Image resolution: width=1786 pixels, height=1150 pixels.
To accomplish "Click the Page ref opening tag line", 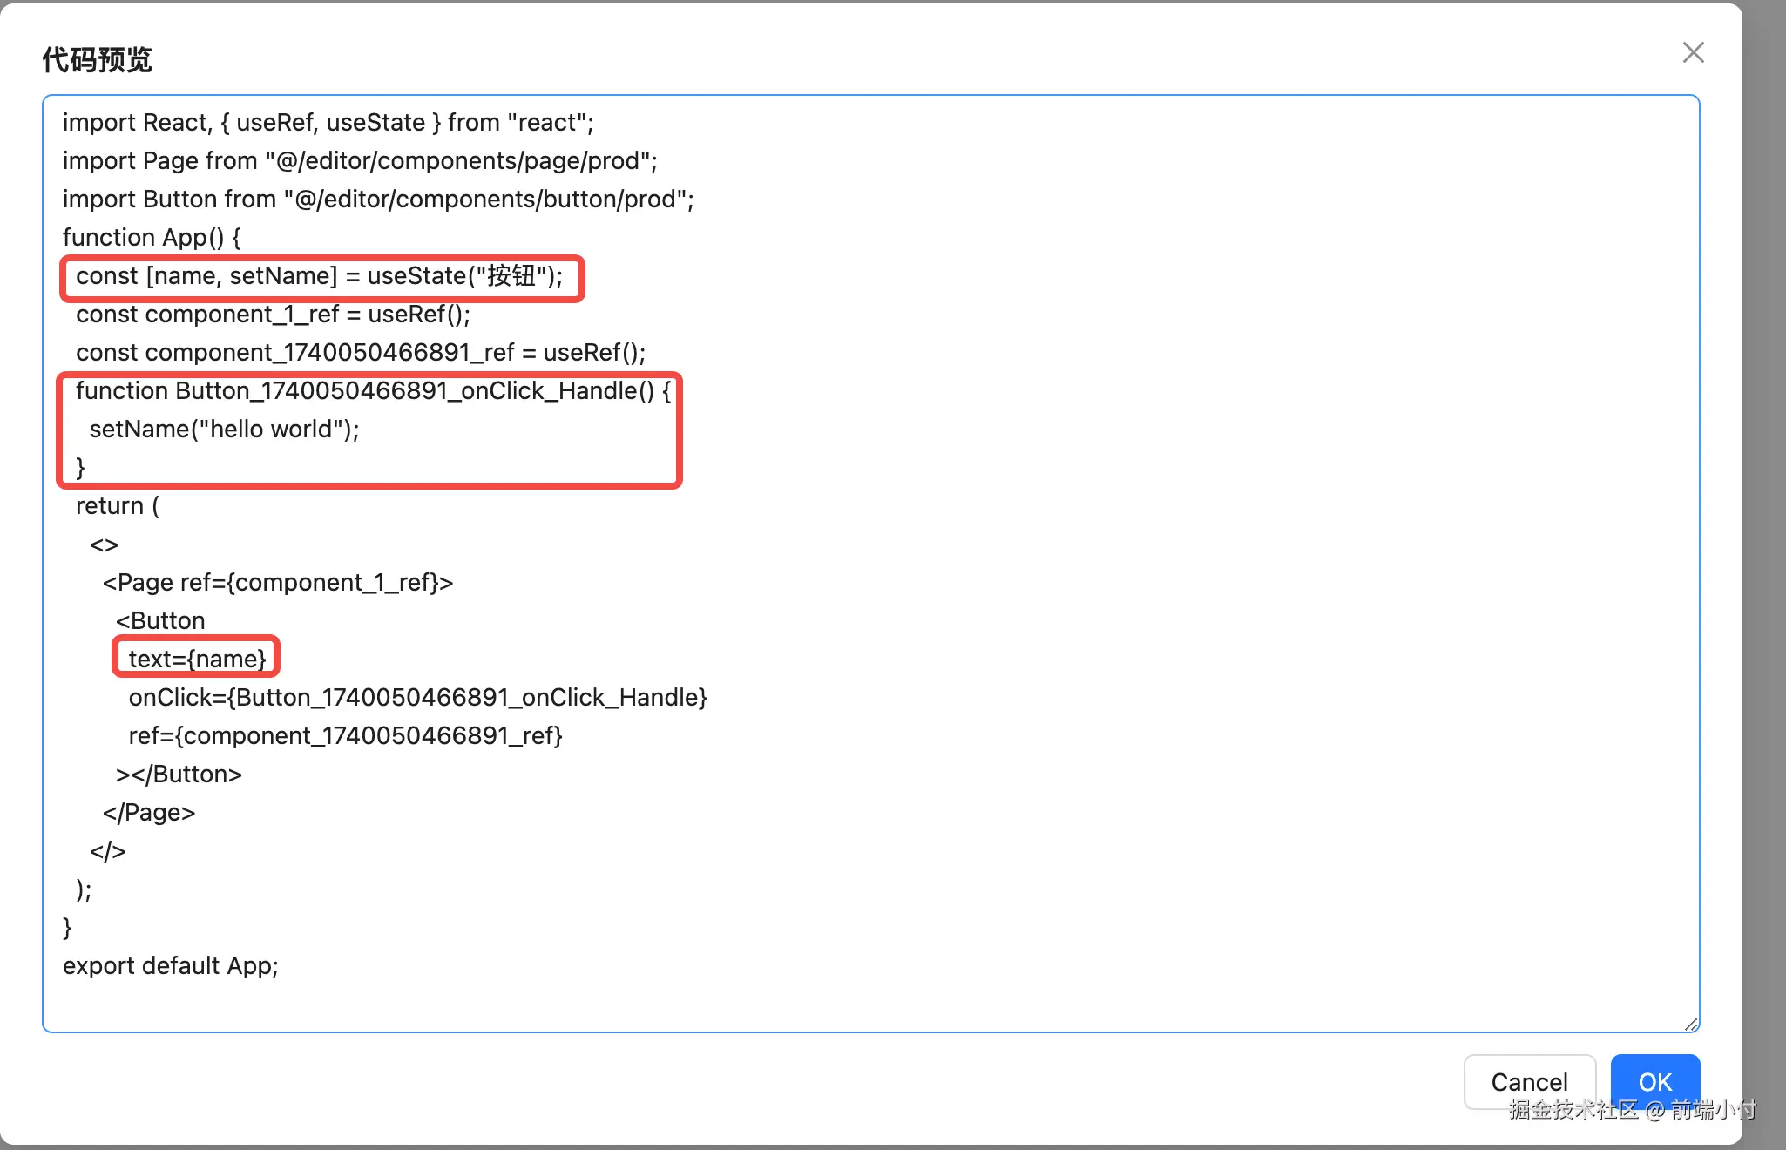I will click(x=277, y=583).
